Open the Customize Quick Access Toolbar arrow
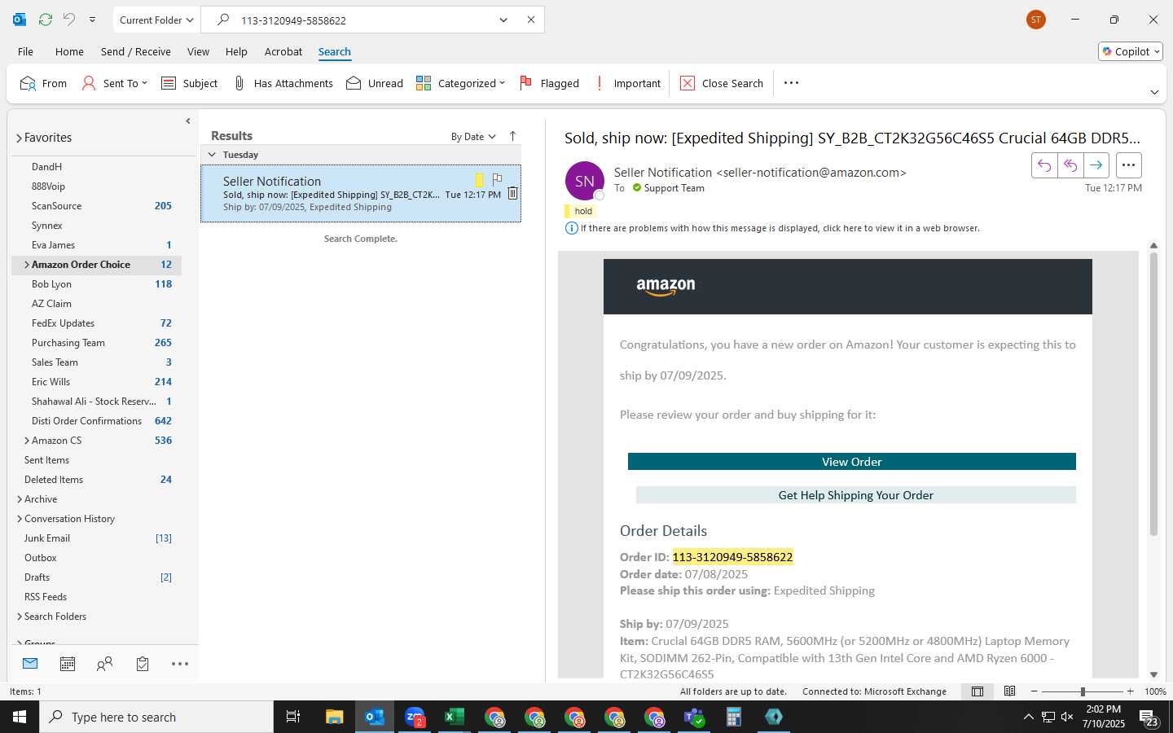Viewport: 1173px width, 733px height. [x=92, y=20]
